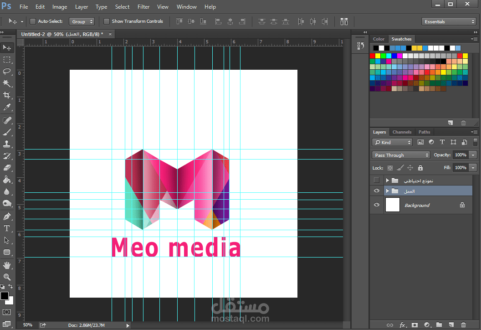This screenshot has height=330, width=481.
Task: Open the Opacity slider arrow
Action: coord(473,155)
